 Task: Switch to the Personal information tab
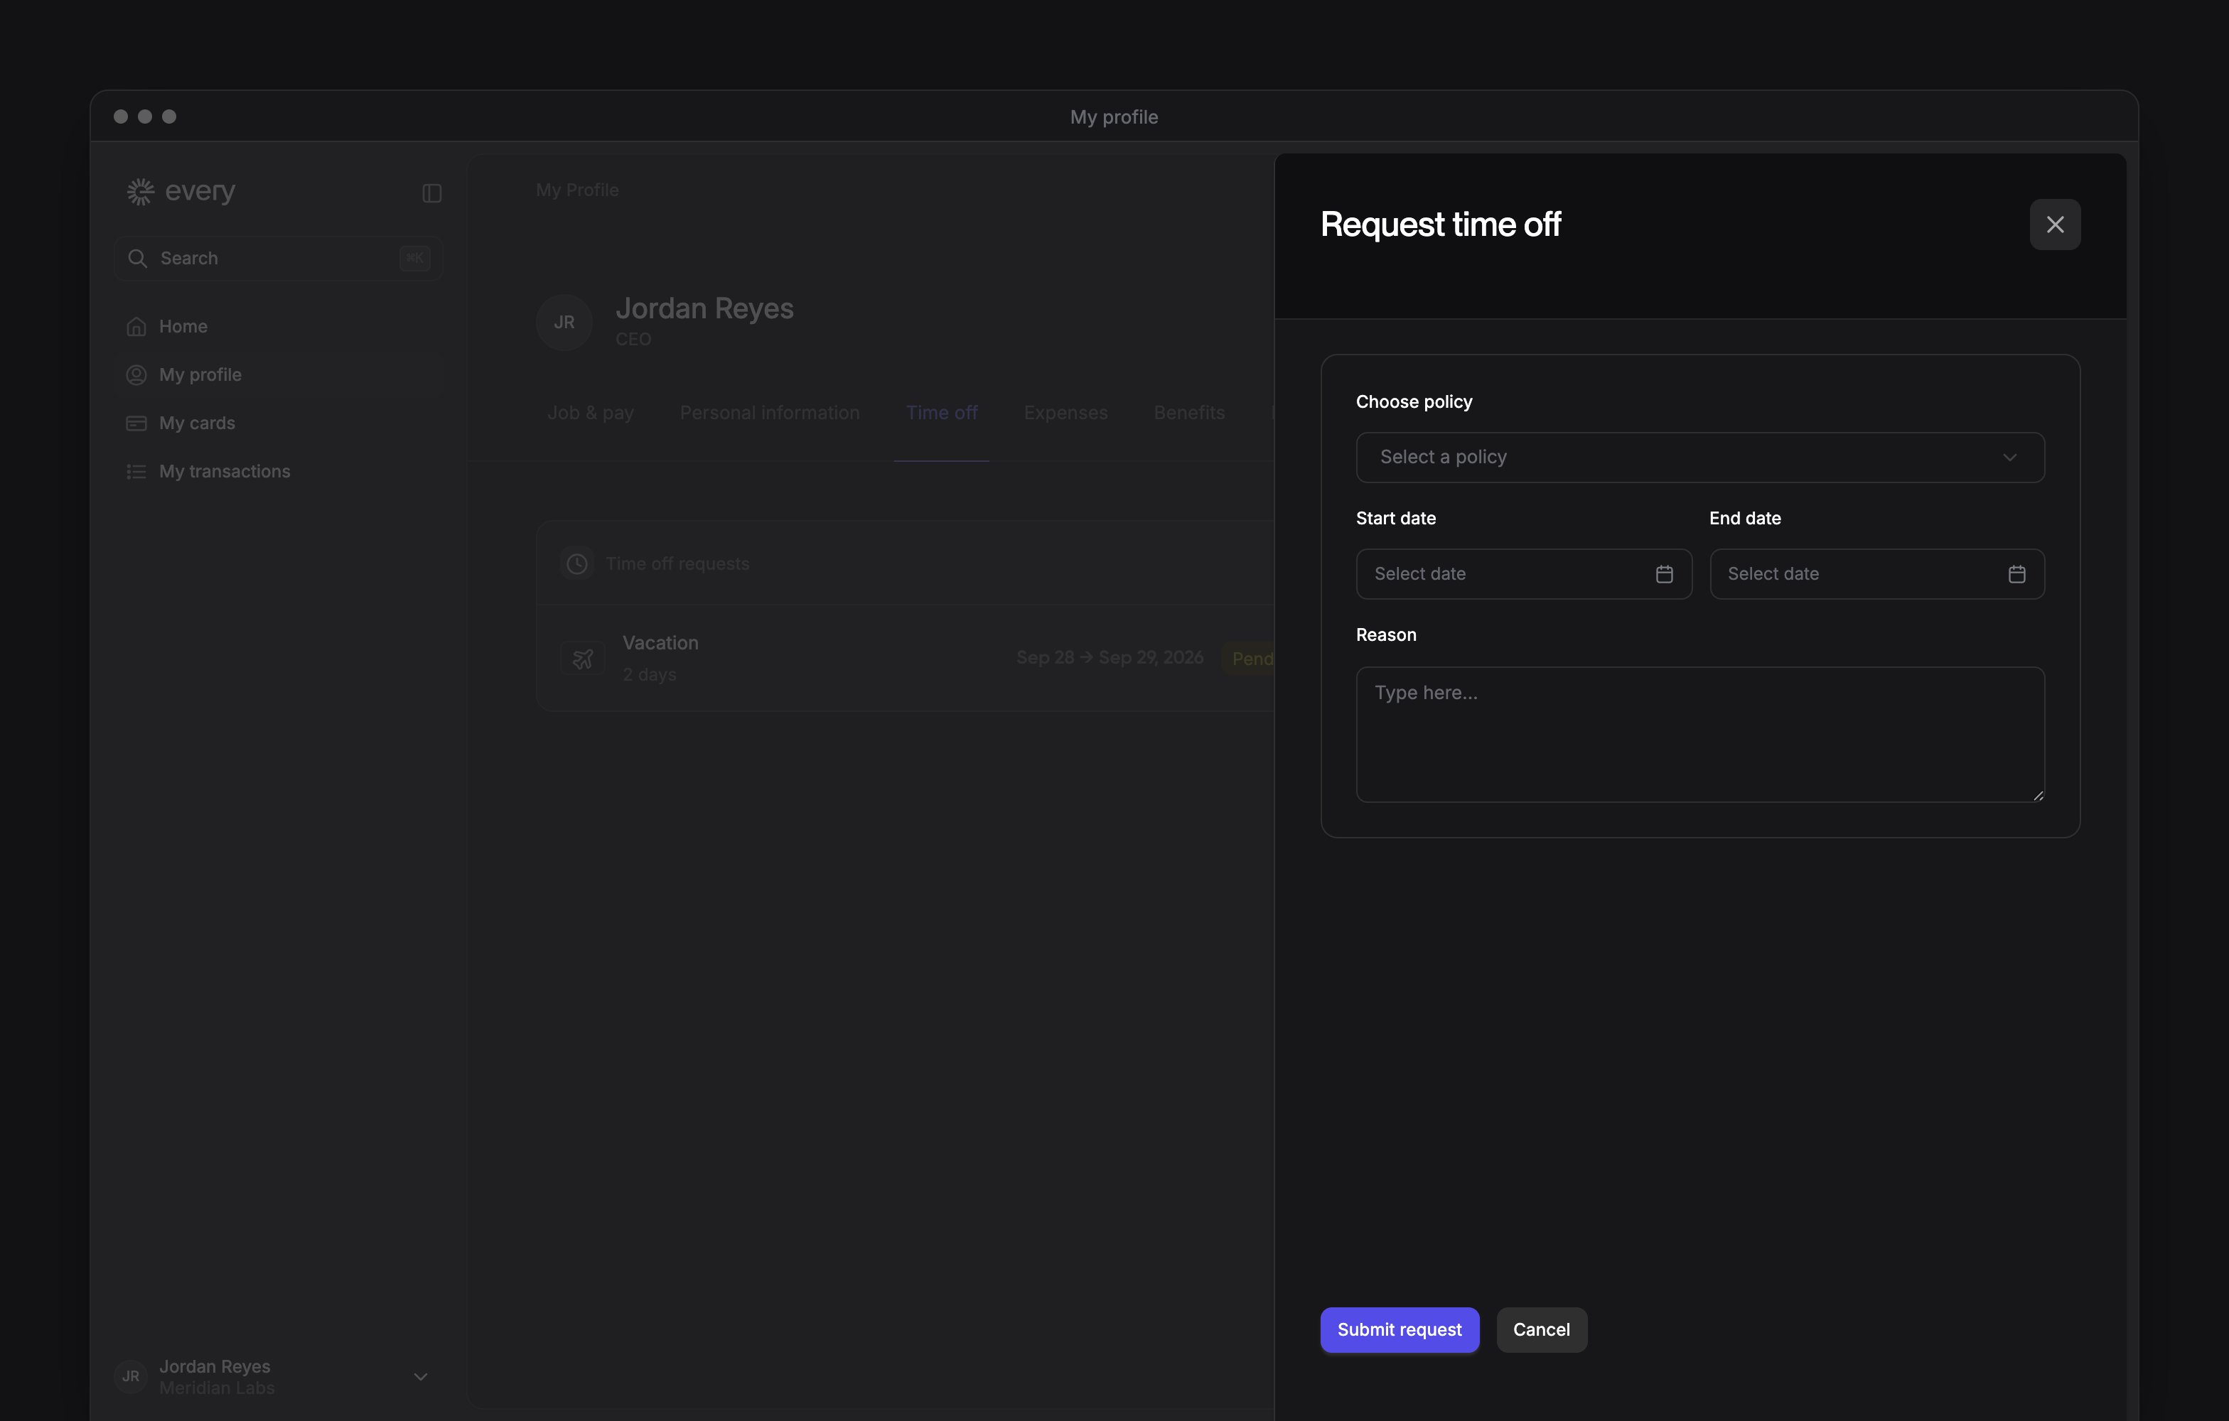(x=769, y=413)
